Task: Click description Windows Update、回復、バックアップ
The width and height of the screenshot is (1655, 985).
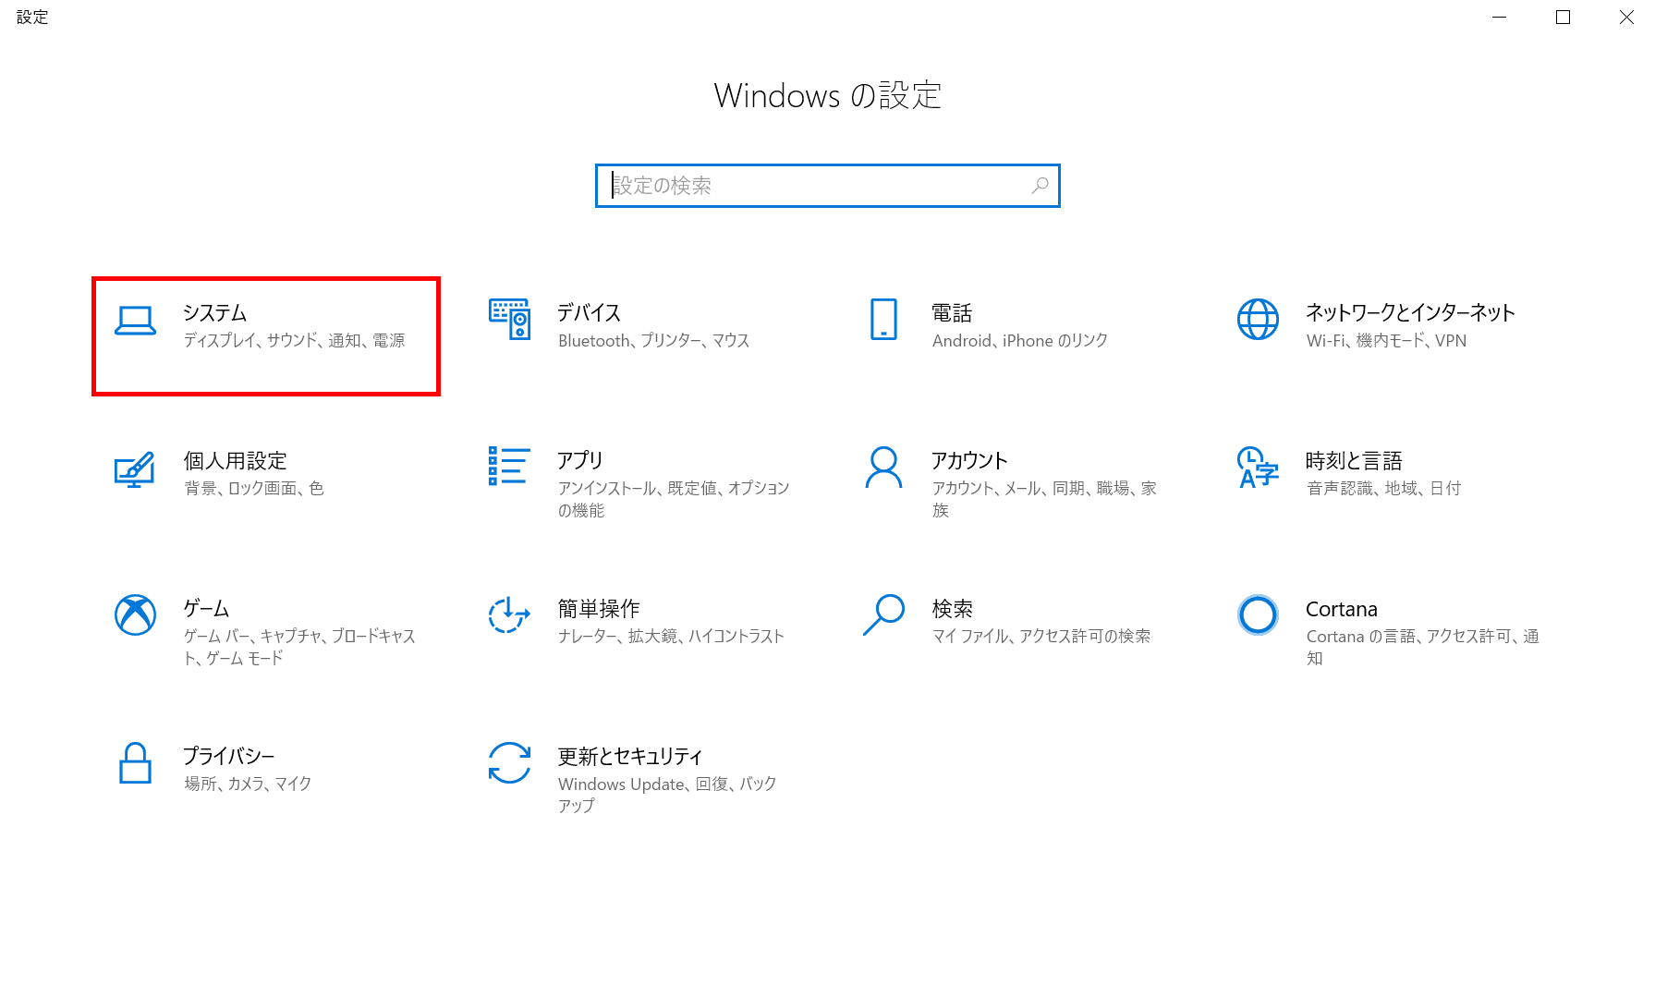Action: pyautogui.click(x=667, y=795)
